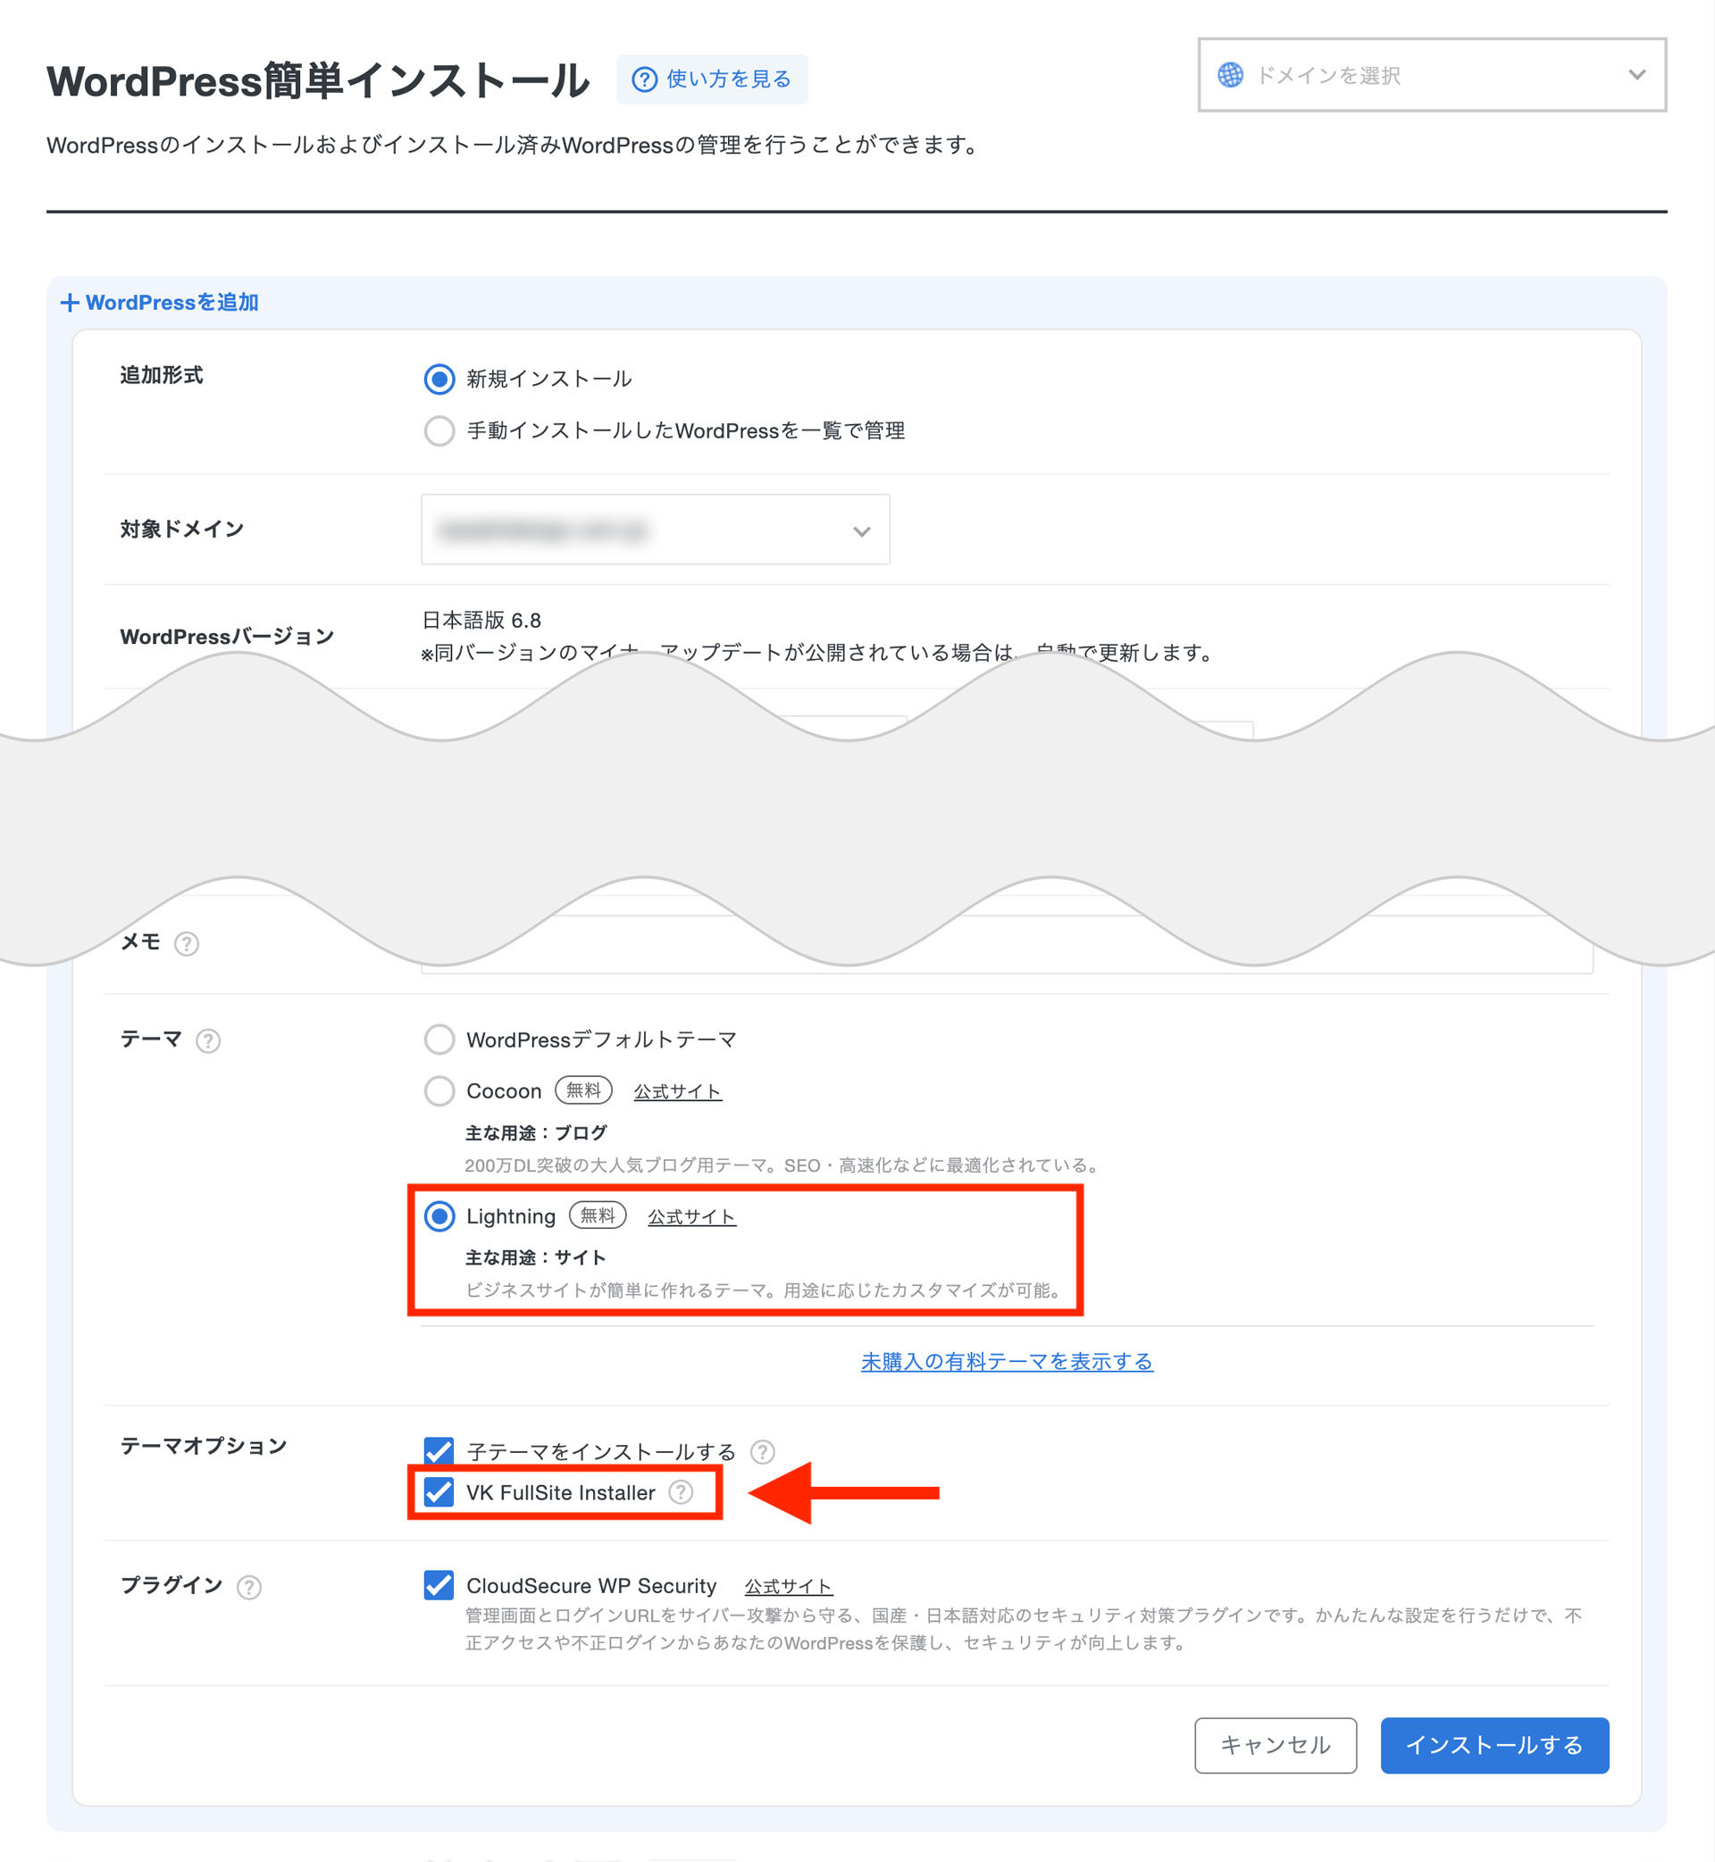Open the ドメインを選択 dropdown at top right
The width and height of the screenshot is (1715, 1862).
point(1432,75)
